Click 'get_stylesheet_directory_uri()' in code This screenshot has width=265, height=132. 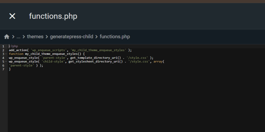coord(96,62)
